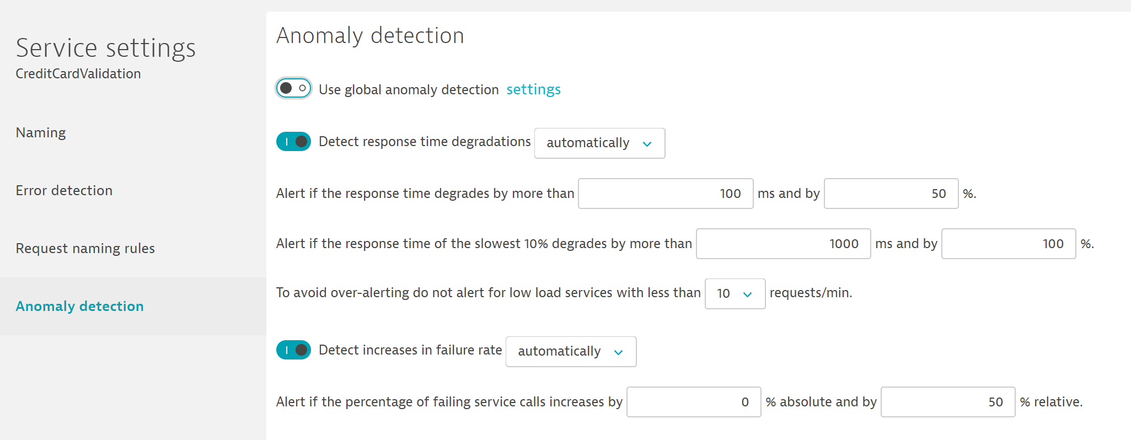Screen dimensions: 1131x440
Task: Focus the slowest 10% percent threshold field
Action: pyautogui.click(x=1008, y=244)
